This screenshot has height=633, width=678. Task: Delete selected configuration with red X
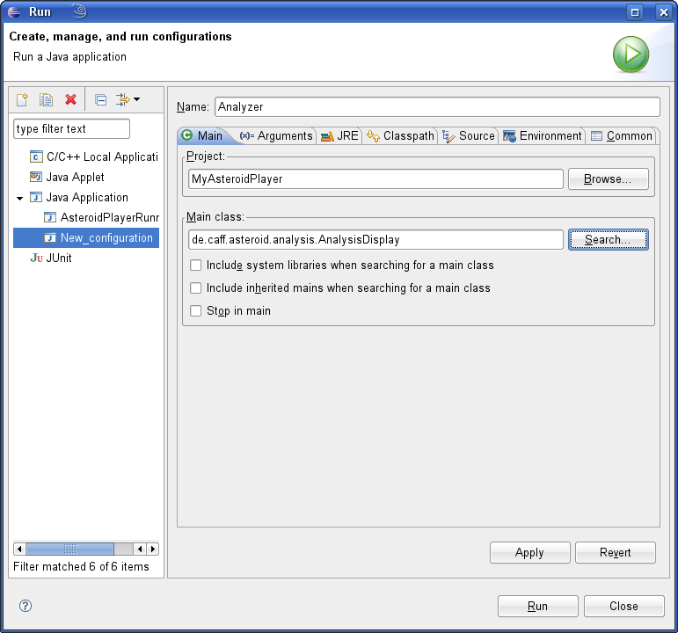click(71, 100)
